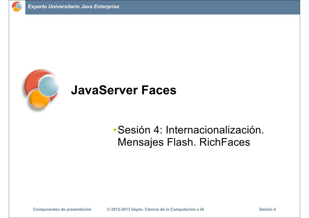Image resolution: width=309 pixels, height=218 pixels.
Task: Click the 'Componentes de presentación' footer label
Action: pyautogui.click(x=62, y=209)
